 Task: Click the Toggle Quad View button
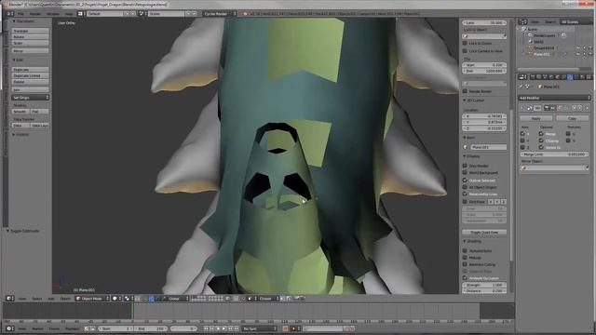[484, 232]
